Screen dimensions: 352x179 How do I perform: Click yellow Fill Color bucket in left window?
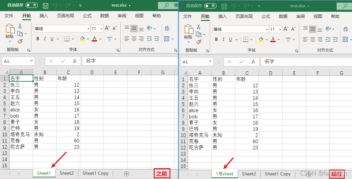pos(82,39)
